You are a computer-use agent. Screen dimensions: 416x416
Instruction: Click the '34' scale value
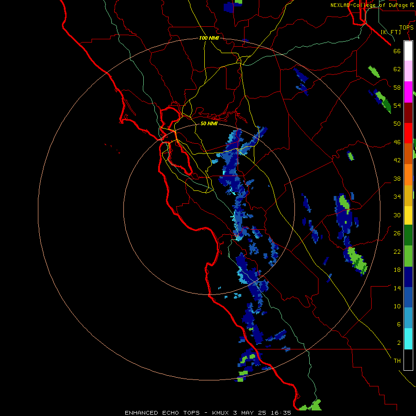pyautogui.click(x=397, y=197)
